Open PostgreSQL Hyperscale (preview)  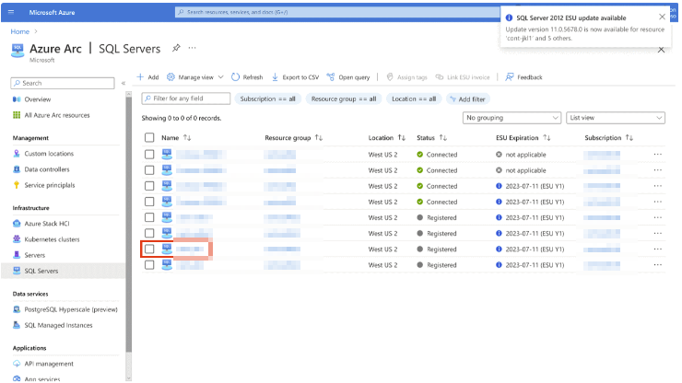pyautogui.click(x=71, y=309)
